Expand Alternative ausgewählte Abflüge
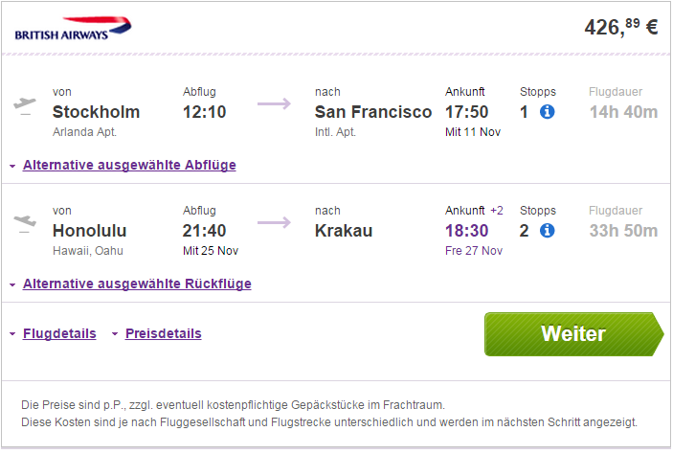The width and height of the screenshot is (673, 454). coord(129,165)
